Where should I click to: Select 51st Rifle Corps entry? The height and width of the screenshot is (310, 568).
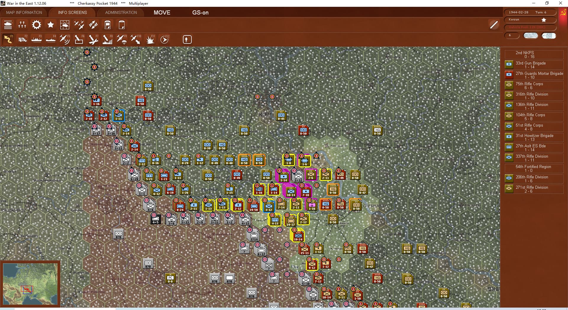[534, 127]
